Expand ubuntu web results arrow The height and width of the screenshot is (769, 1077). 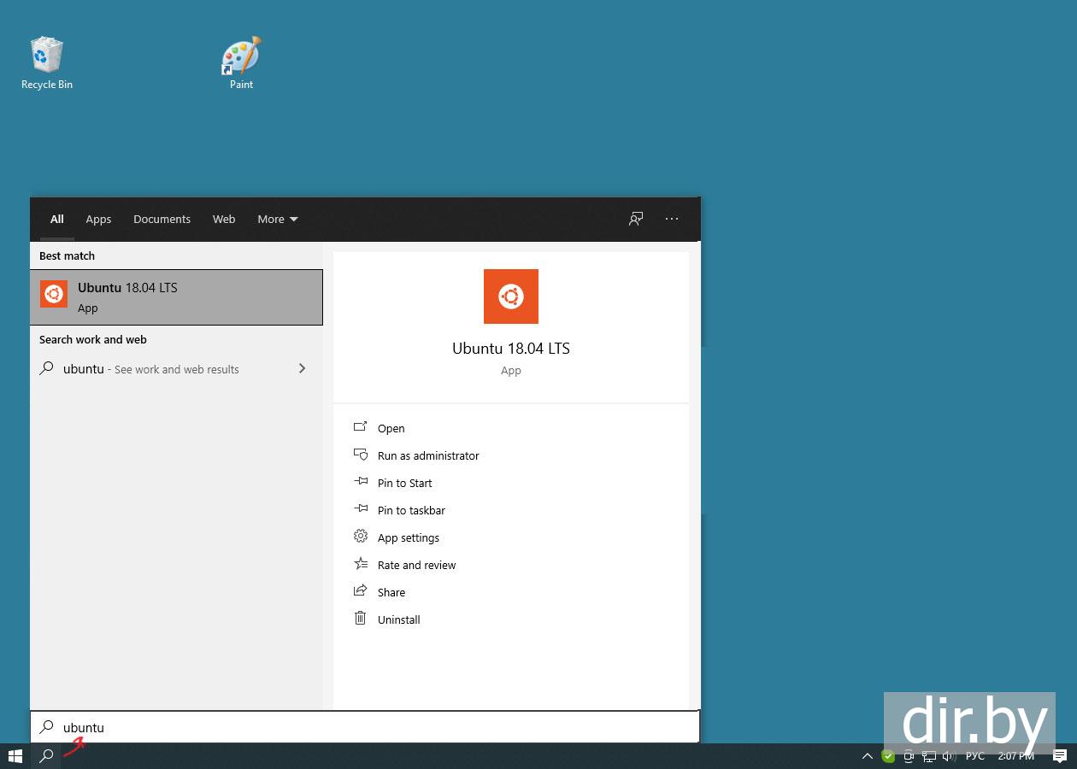[302, 368]
